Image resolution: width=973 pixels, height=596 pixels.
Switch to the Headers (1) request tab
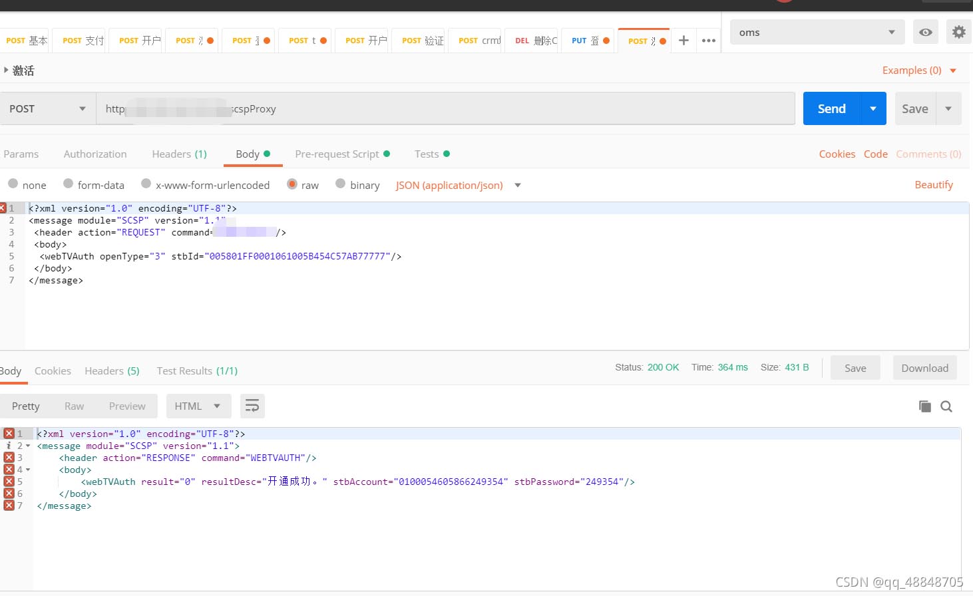coord(180,154)
